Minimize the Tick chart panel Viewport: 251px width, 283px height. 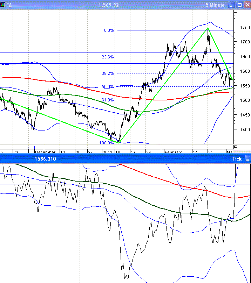click(x=248, y=159)
